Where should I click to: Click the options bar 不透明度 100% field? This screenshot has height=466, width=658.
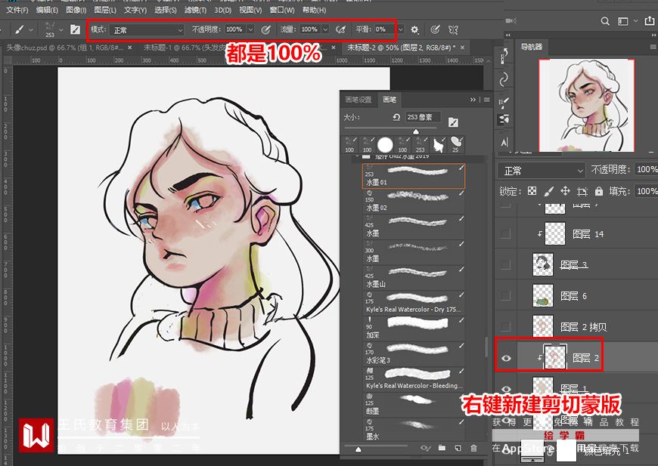coord(234,29)
